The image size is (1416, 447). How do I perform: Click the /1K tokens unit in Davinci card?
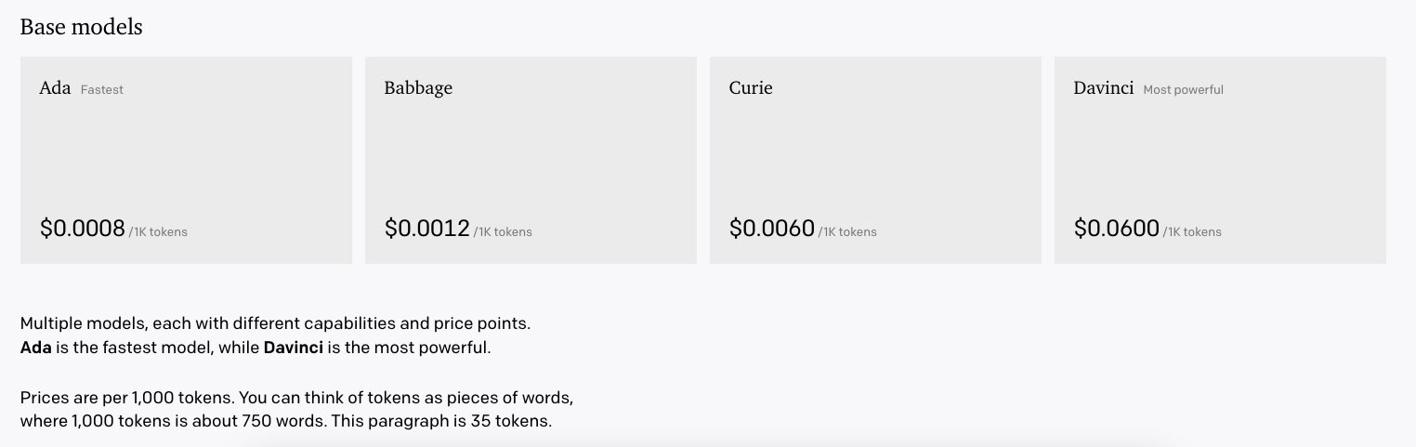click(x=1192, y=231)
